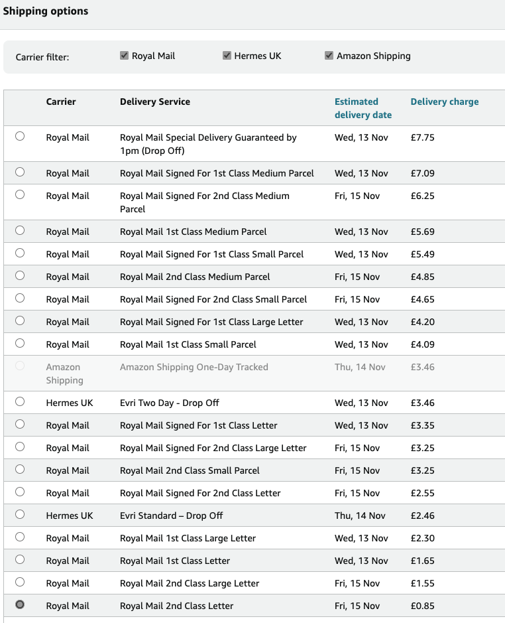
Task: Click the £6.25 delivery charge
Action: tap(422, 196)
